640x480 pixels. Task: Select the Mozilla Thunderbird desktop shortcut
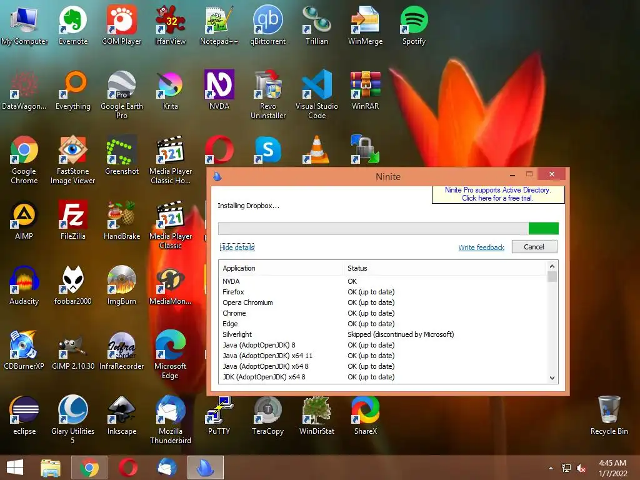170,421
